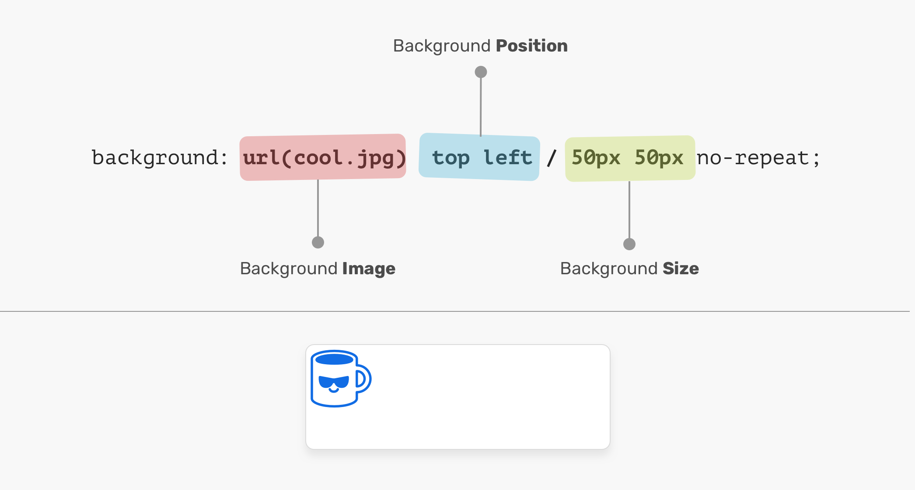This screenshot has height=490, width=915.
Task: Click the red url(cool.jpg) highlight
Action: tap(323, 158)
